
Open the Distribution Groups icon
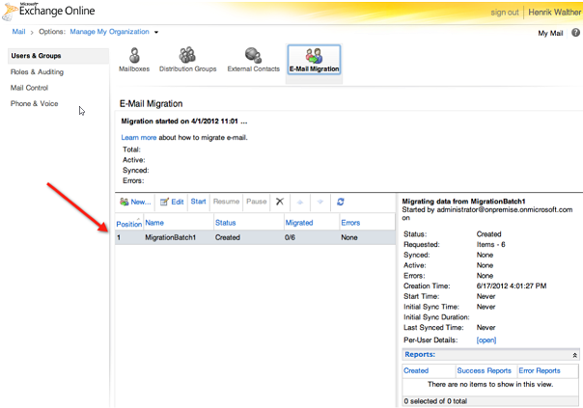coord(188,60)
